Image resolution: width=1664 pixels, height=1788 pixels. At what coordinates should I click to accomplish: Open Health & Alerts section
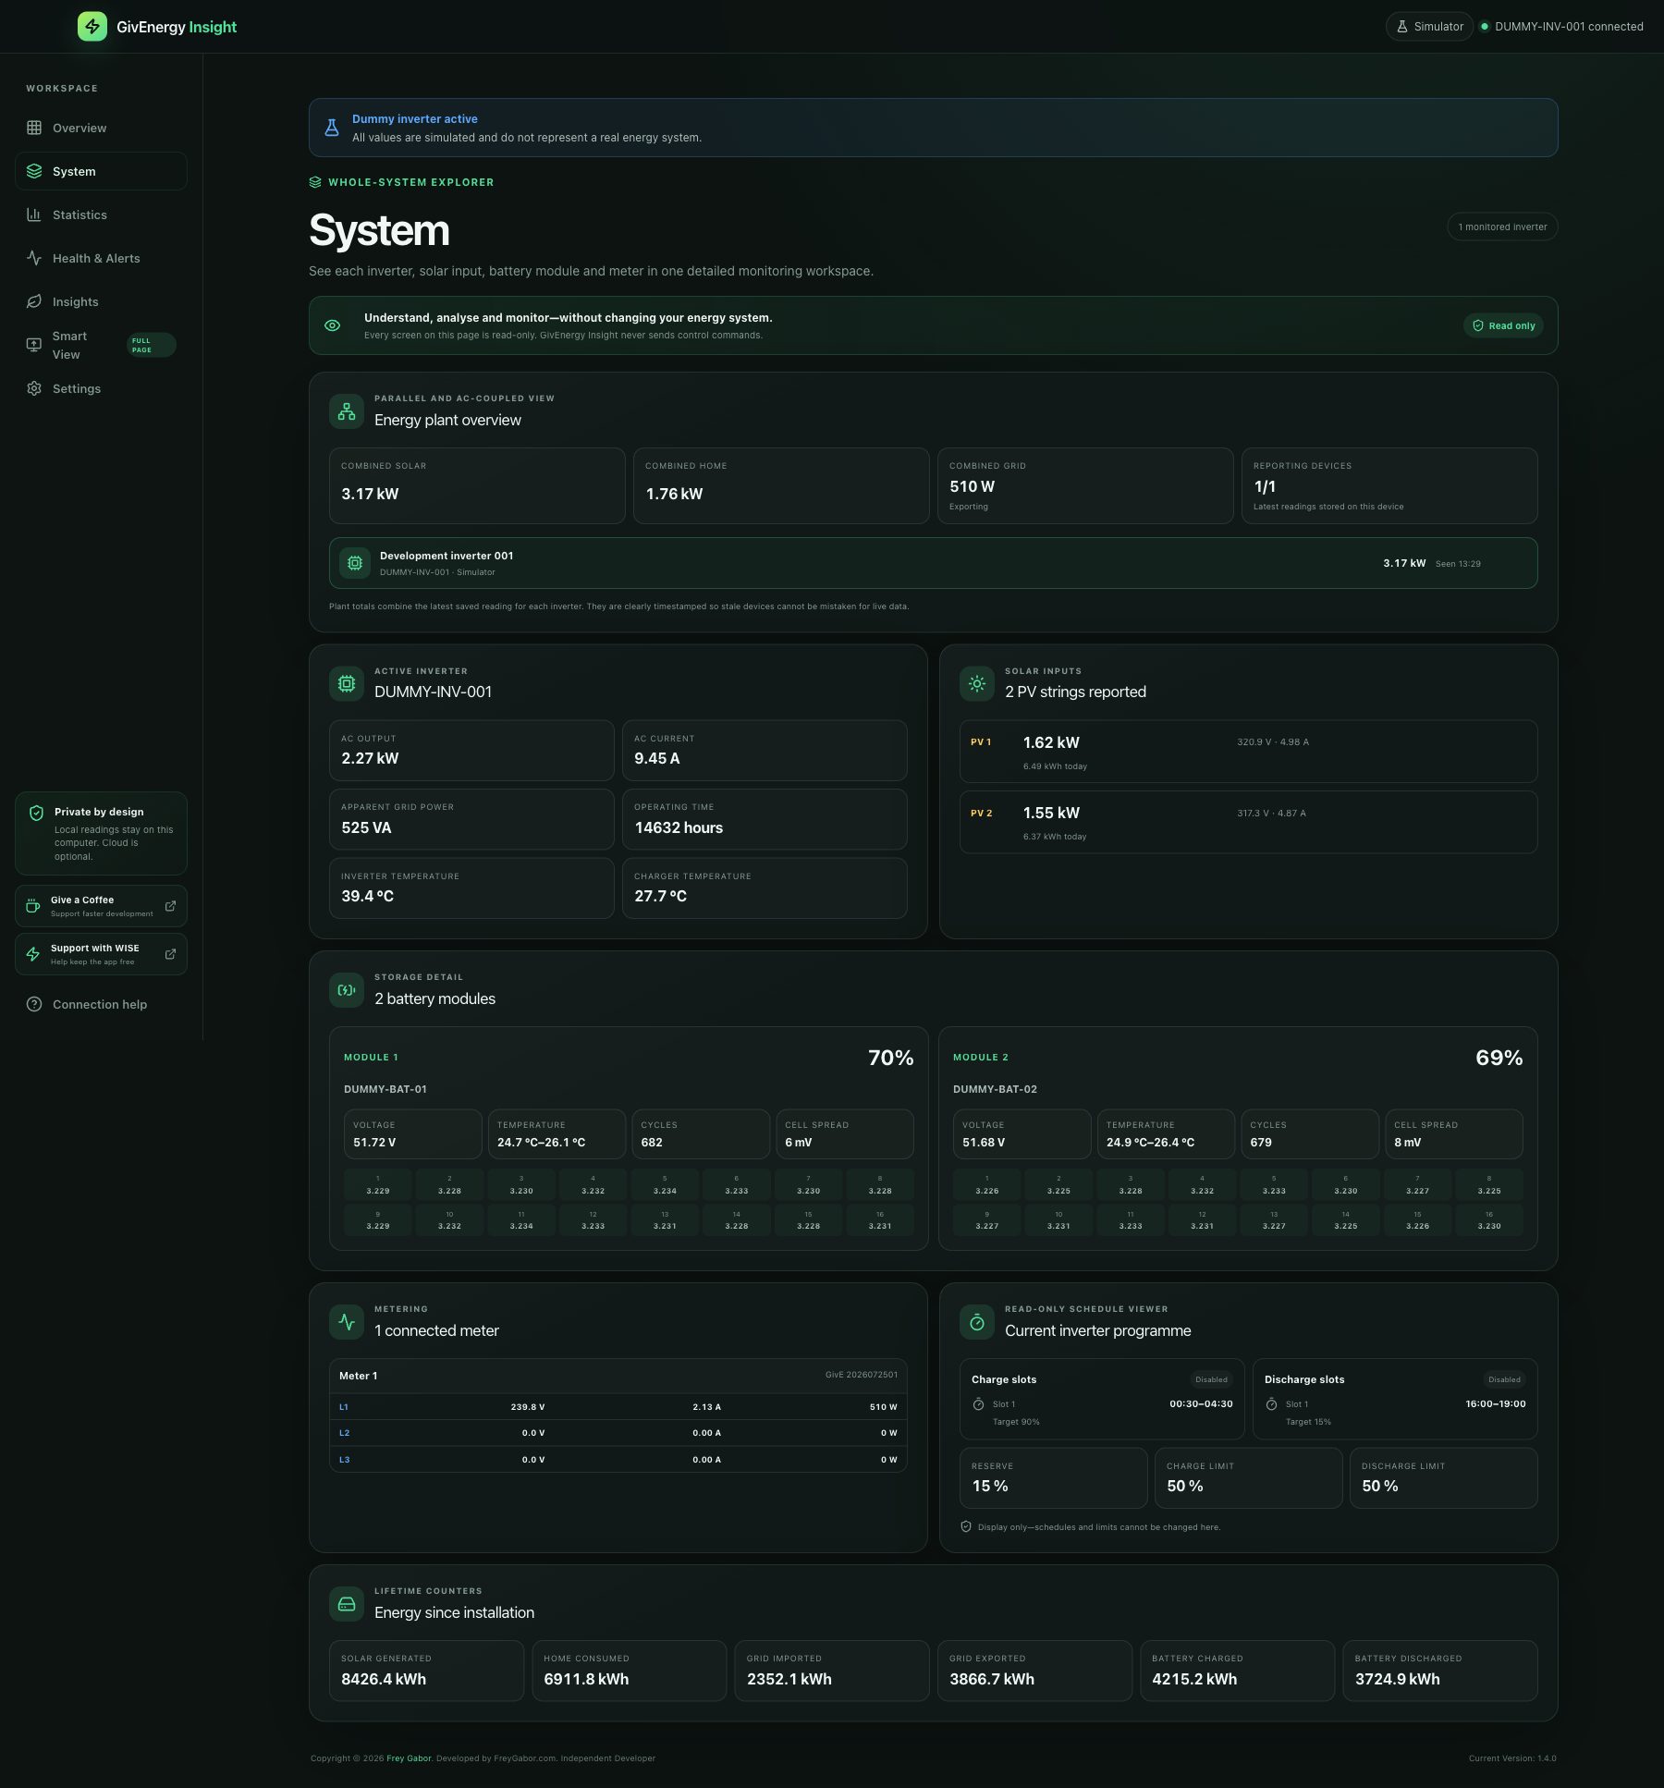(101, 258)
